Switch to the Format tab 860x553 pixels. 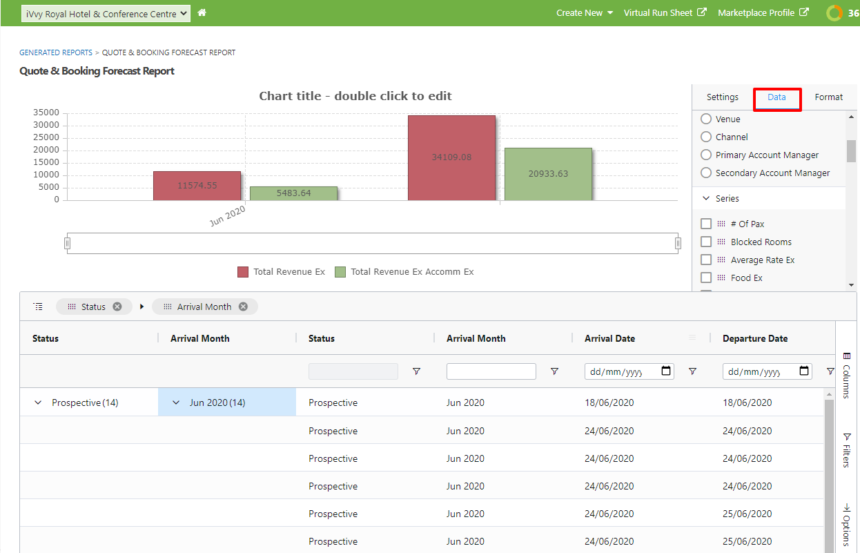coord(829,97)
